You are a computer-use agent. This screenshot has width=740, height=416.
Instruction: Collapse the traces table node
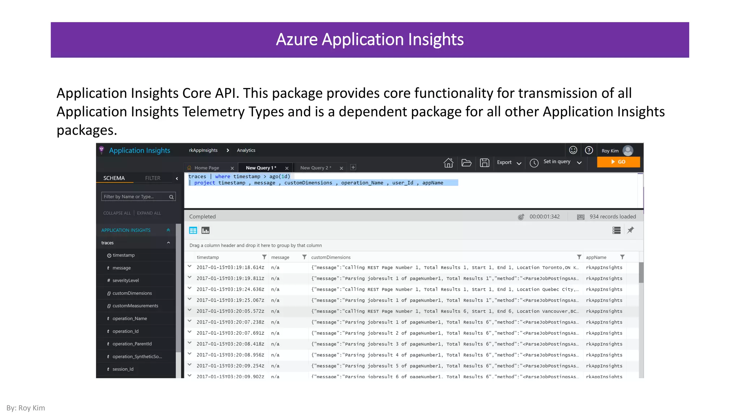click(x=168, y=243)
